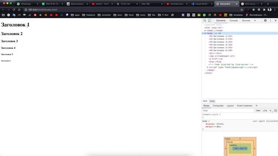The height and width of the screenshot is (156, 278).
Task: Open the templates bookmark folder
Action: pyautogui.click(x=236, y=15)
